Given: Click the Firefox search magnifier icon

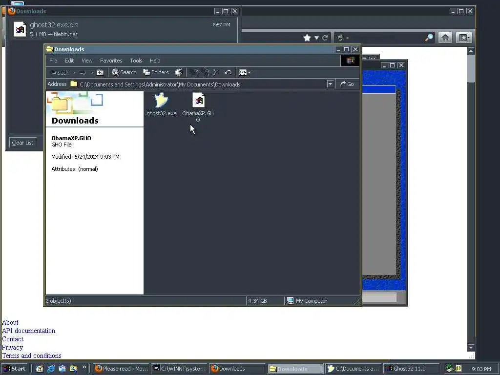Looking at the screenshot, I should 429,38.
